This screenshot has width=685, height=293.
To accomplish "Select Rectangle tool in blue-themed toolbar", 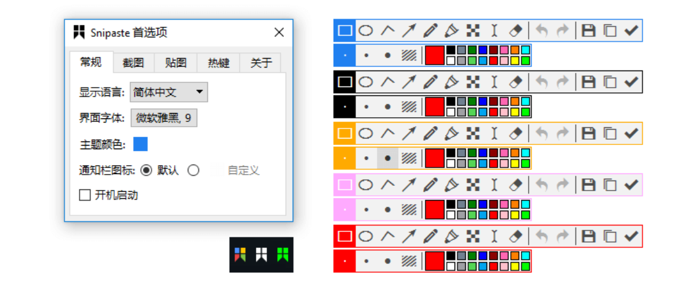I will (x=345, y=31).
